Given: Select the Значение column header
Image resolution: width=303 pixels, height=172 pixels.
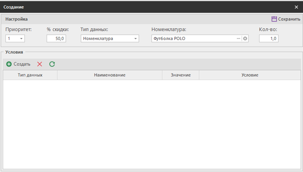Looking at the screenshot, I should click(180, 75).
